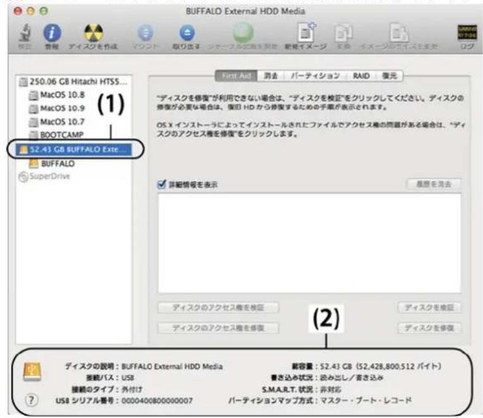The image size is (483, 418).
Task: Click Verify Disk Permissions button
Action: tap(218, 308)
